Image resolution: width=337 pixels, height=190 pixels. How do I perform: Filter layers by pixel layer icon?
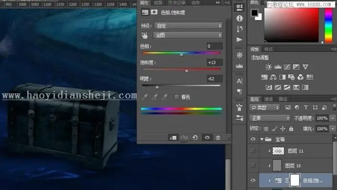(288, 107)
